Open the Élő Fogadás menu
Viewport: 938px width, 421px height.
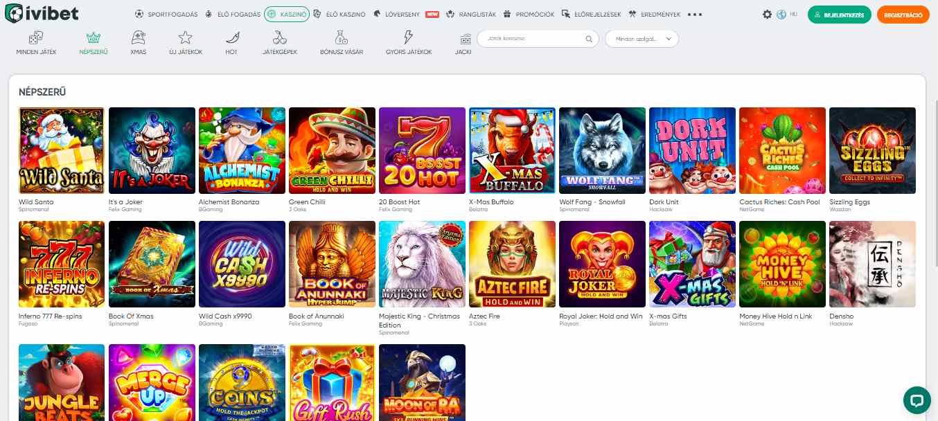pyautogui.click(x=233, y=14)
